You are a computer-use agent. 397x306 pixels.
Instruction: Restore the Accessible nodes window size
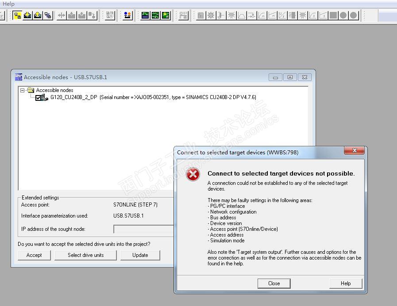290,77
